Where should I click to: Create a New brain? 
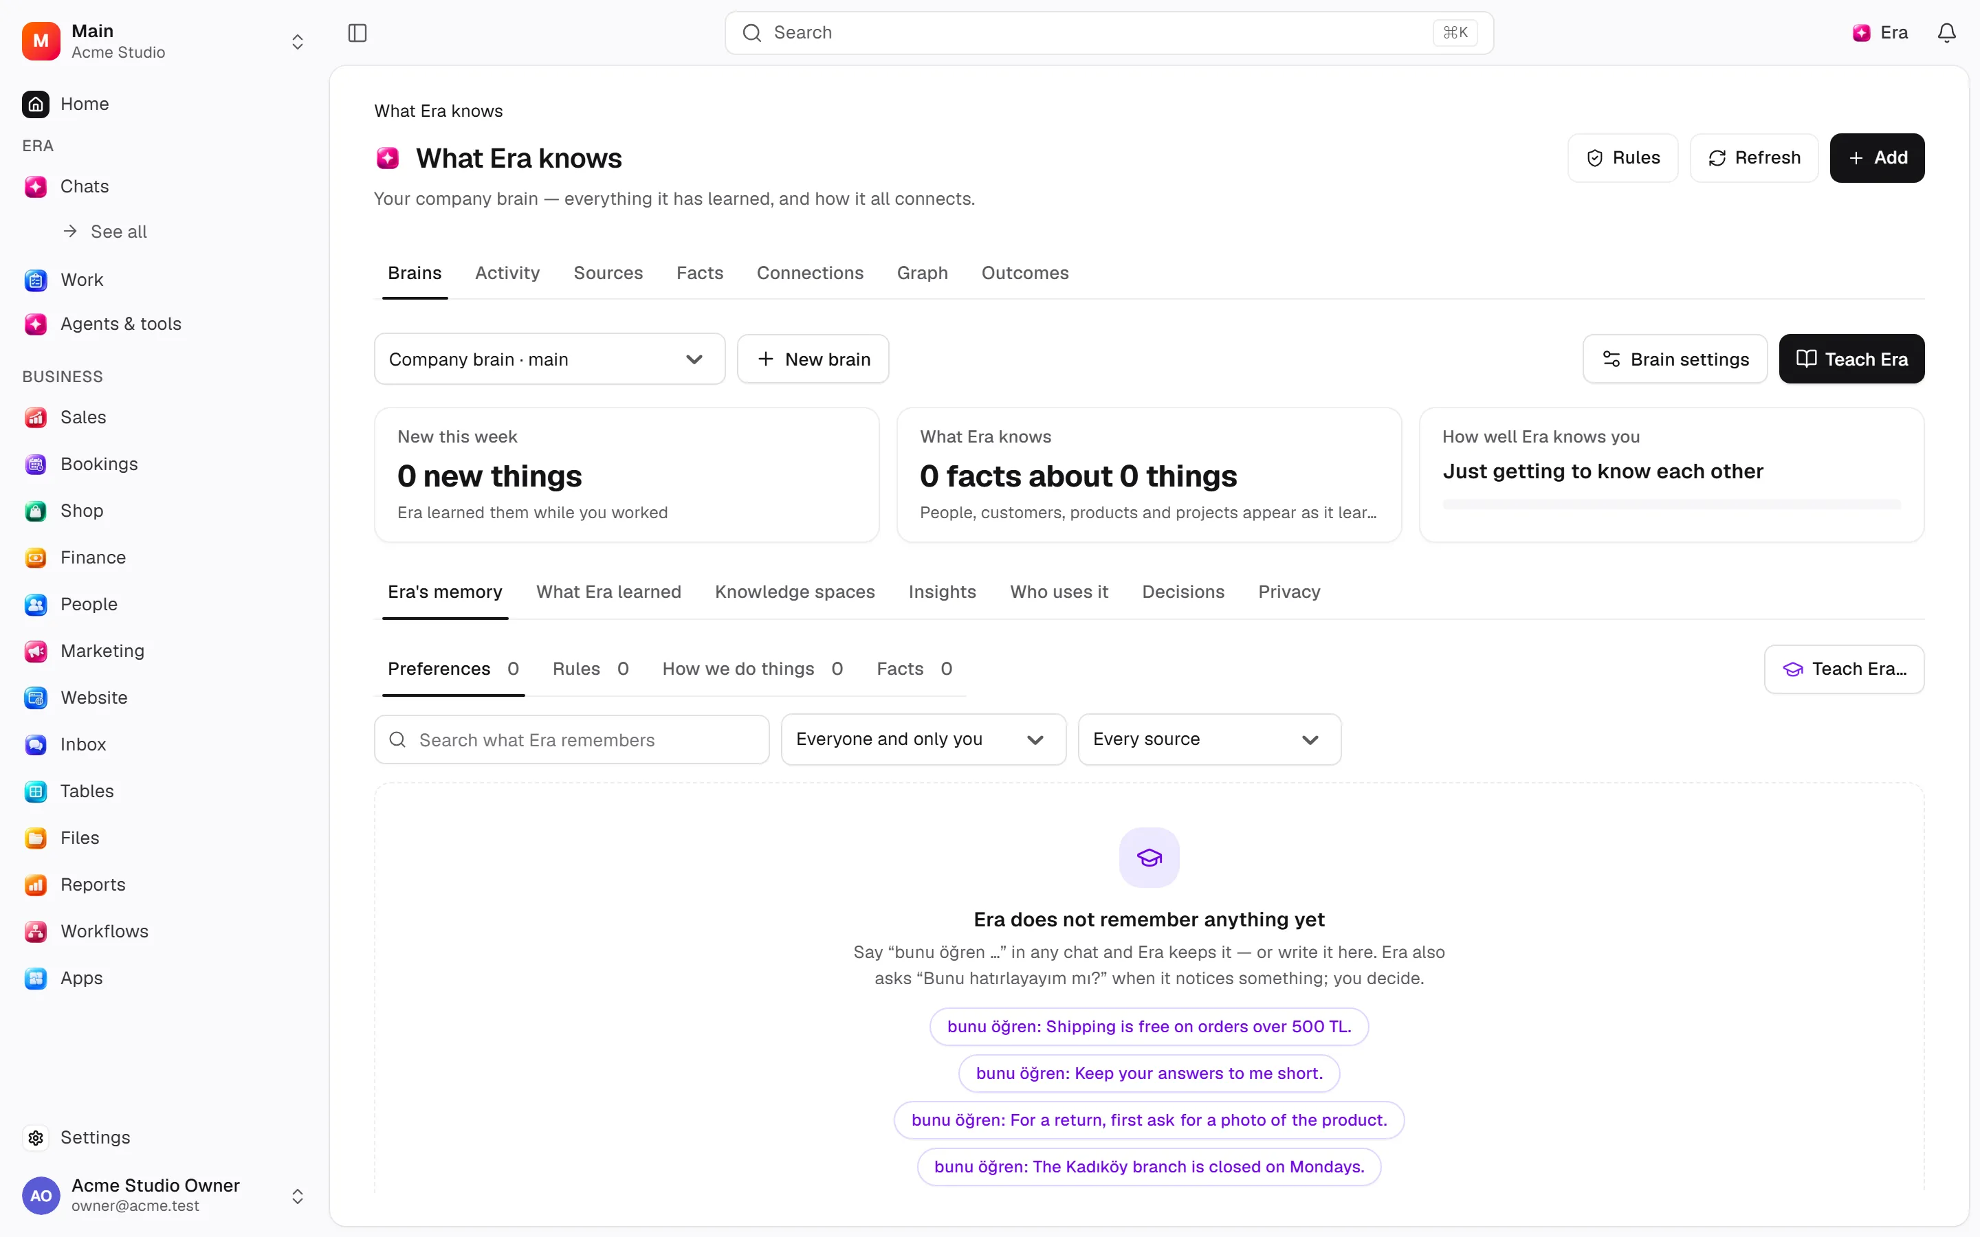(x=813, y=359)
